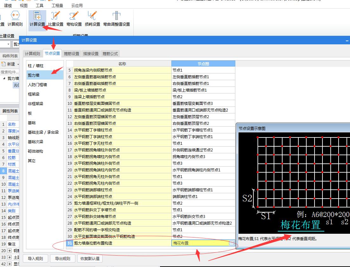Click 材质 property row
This screenshot has width=350, height=267.
click(10, 164)
